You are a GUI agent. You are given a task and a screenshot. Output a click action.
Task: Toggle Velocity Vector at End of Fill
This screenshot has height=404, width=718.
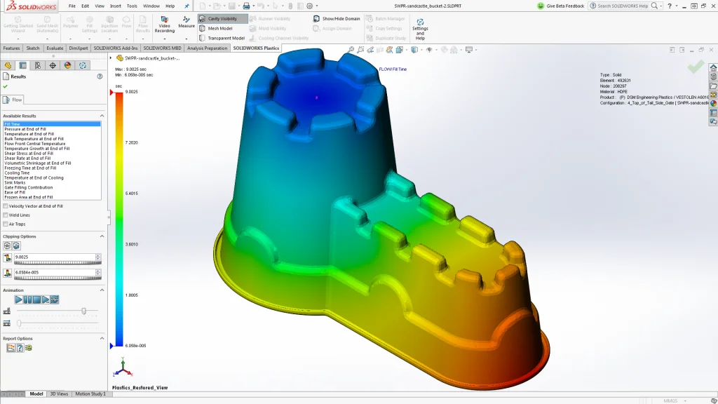(6, 206)
